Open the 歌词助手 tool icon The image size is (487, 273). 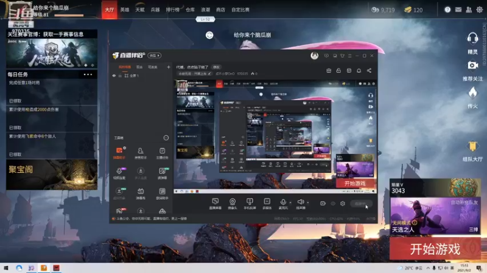pos(162,194)
